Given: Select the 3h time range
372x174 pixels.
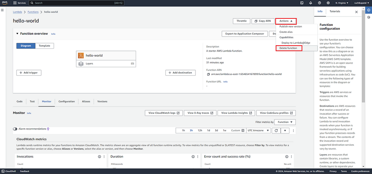Looking at the screenshot, I should coord(191,130).
